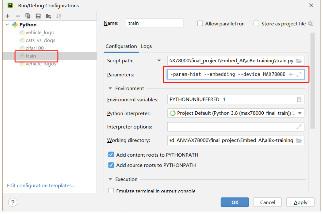Select cats_vs_dogs configuration
323x214 pixels.
40,40
